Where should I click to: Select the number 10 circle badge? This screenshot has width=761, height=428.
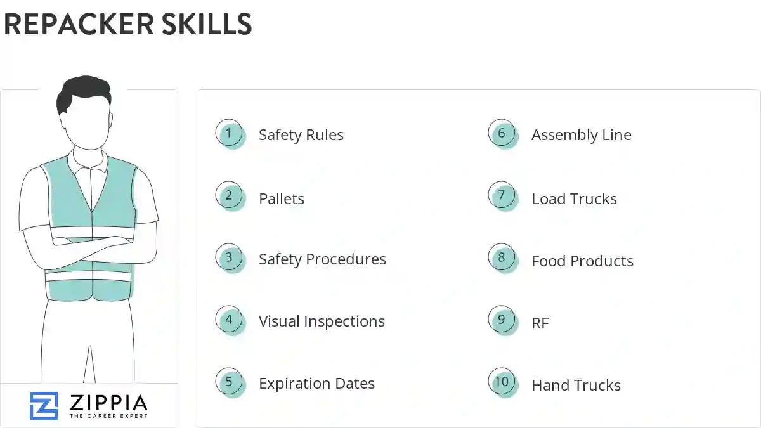[502, 382]
